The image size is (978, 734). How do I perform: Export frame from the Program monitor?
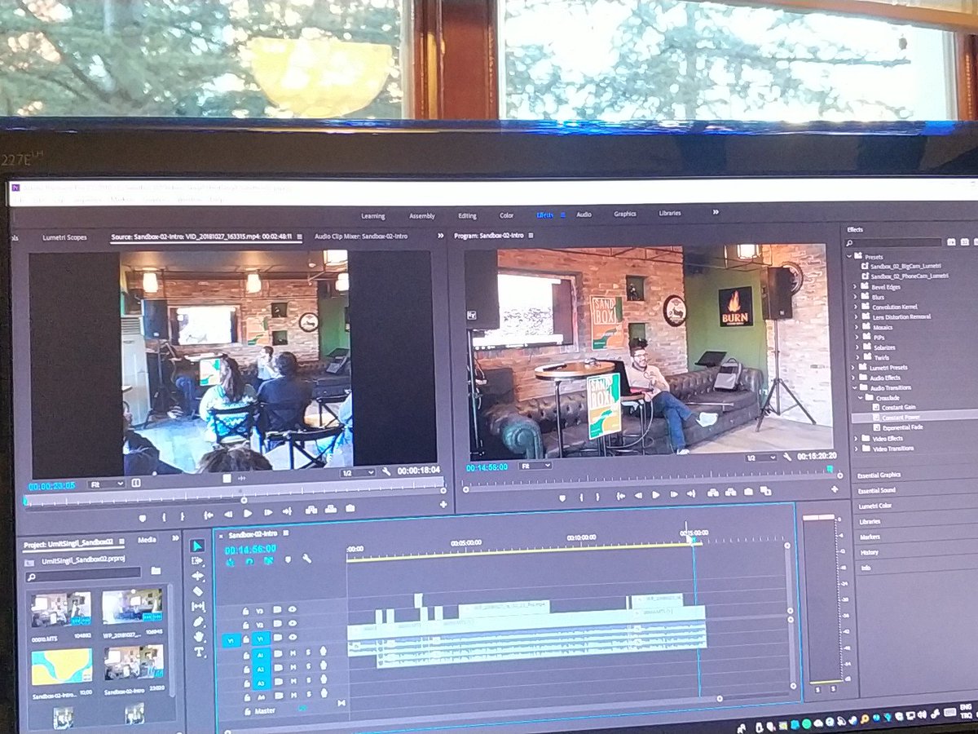pyautogui.click(x=748, y=491)
